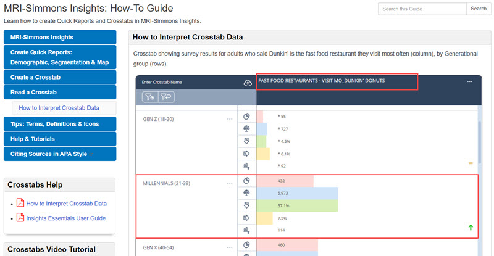This screenshot has width=494, height=256.
Task: Click sample pie icon in GEN Z row
Action: tap(246, 117)
